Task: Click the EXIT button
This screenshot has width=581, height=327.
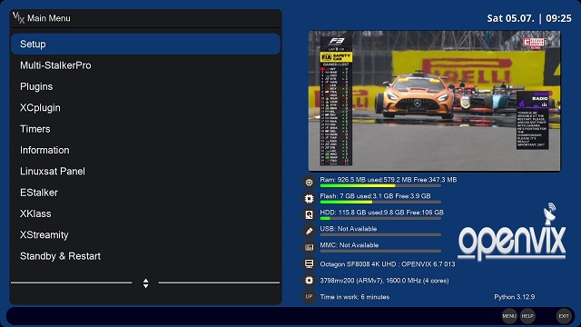Action: (x=564, y=316)
